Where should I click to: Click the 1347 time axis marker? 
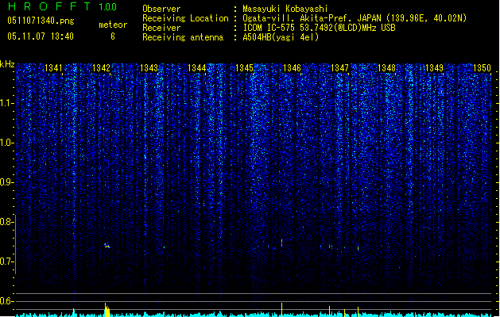[339, 68]
